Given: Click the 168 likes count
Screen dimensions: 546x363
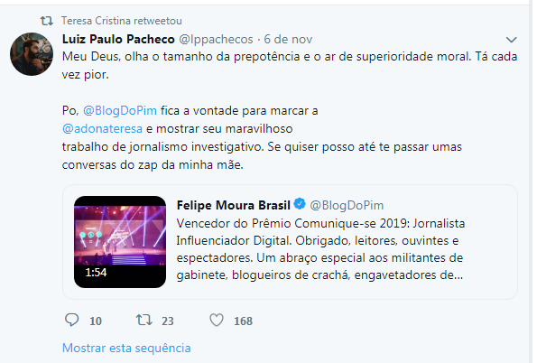Looking at the screenshot, I should 242,320.
